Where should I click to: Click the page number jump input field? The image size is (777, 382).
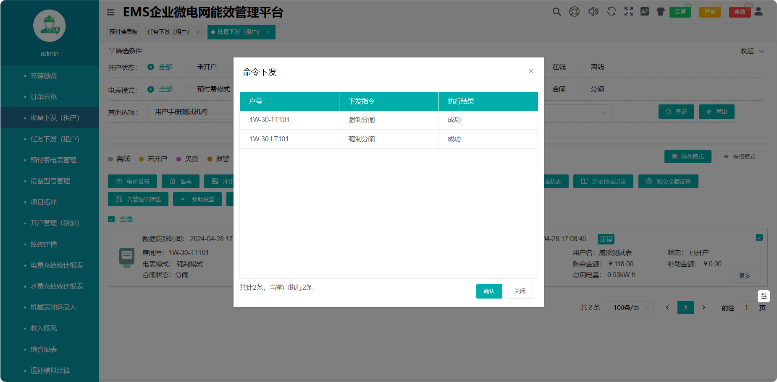pos(746,308)
